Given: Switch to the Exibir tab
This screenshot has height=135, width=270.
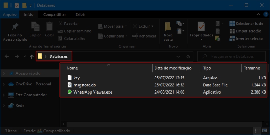Looking at the screenshot, I should pyautogui.click(x=80, y=15).
